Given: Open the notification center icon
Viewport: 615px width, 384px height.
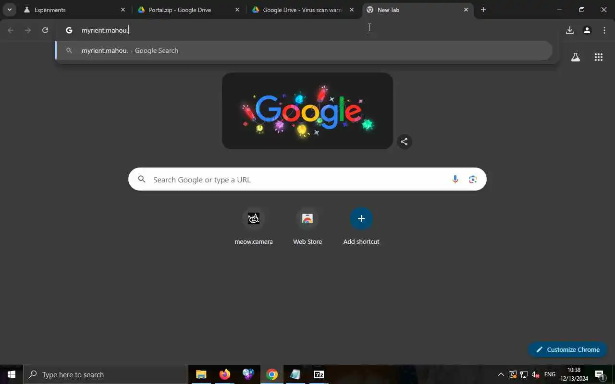Looking at the screenshot, I should coord(600,374).
